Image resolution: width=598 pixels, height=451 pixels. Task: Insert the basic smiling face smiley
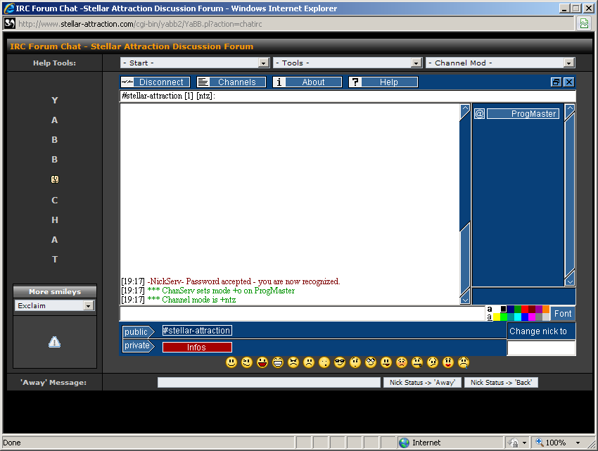231,362
